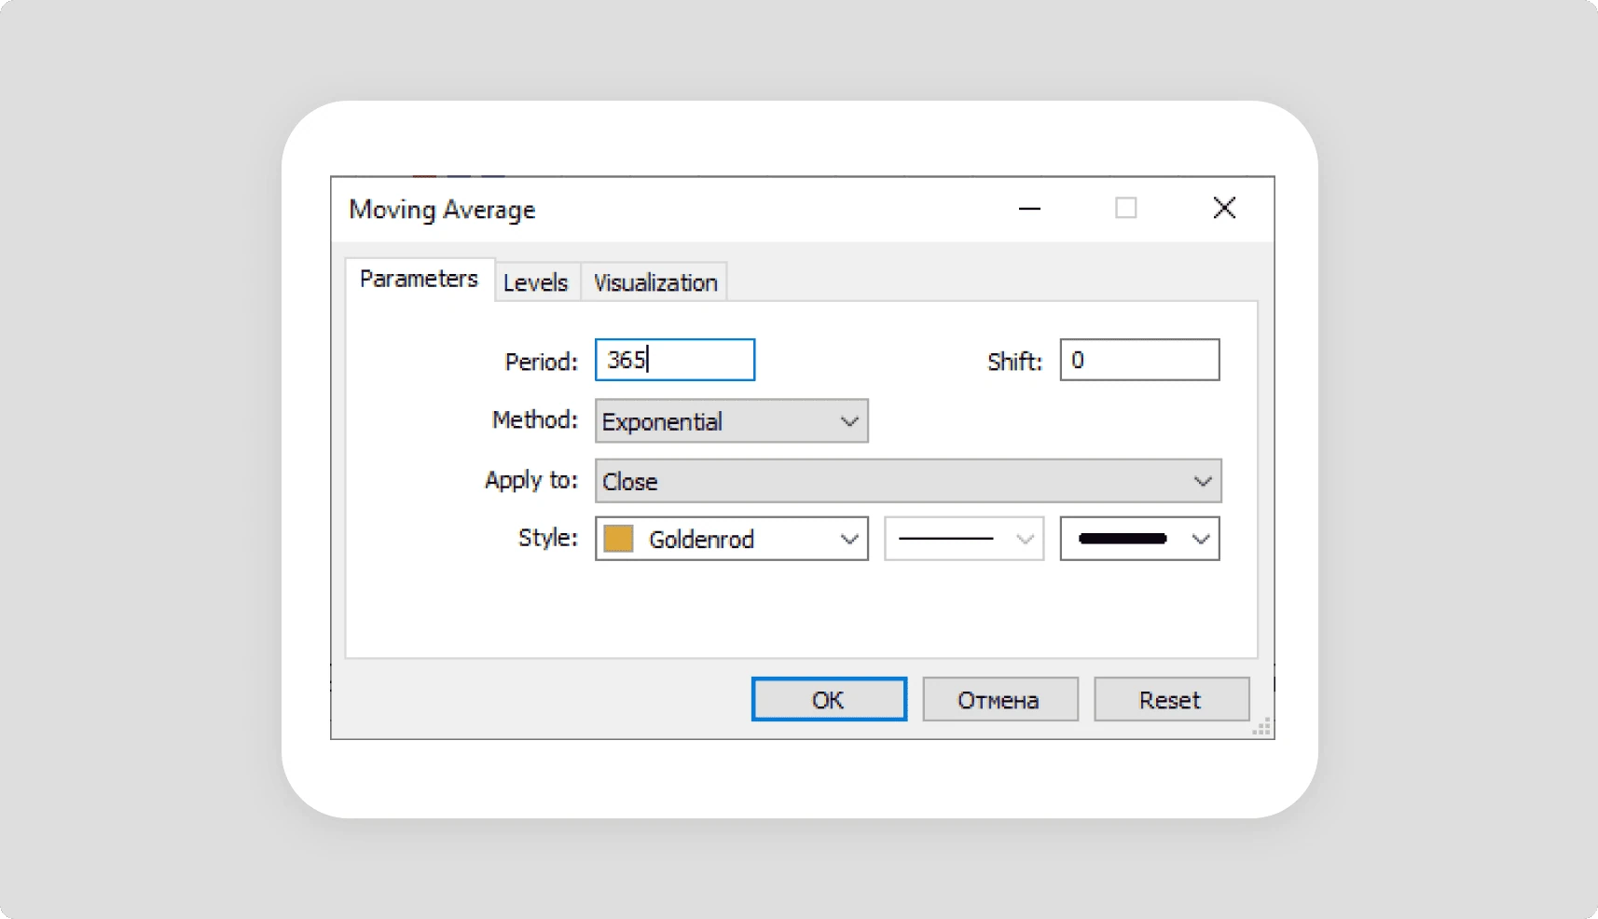Click the Period label text

coord(541,362)
